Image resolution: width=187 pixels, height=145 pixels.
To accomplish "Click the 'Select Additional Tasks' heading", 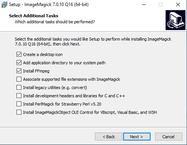I will click(x=33, y=16).
